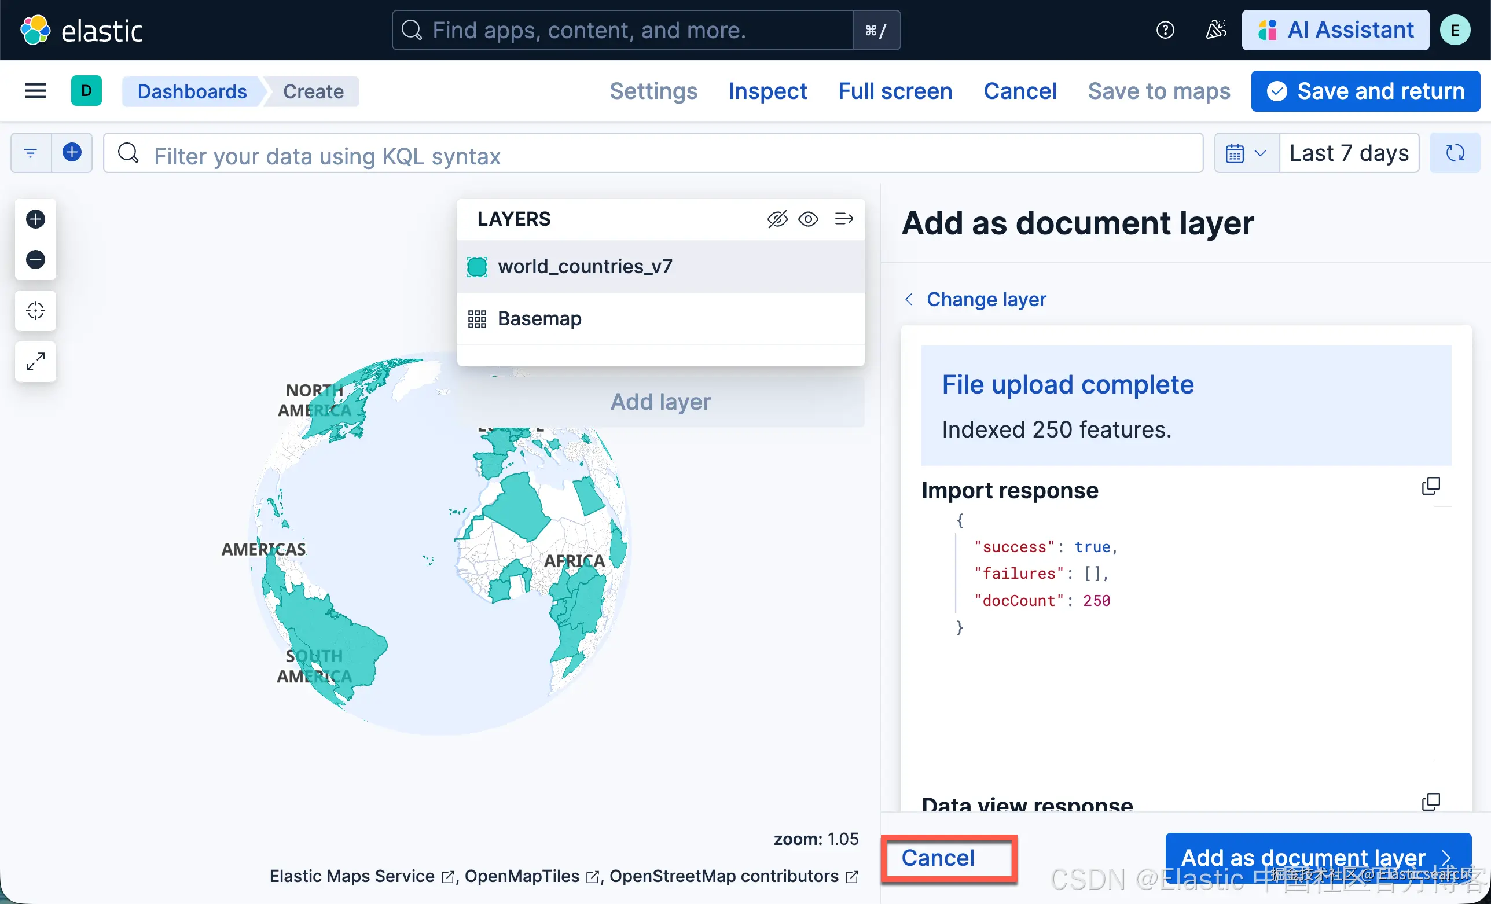Image resolution: width=1491 pixels, height=904 pixels.
Task: Open the newsfeed celebration icon
Action: [x=1215, y=30]
